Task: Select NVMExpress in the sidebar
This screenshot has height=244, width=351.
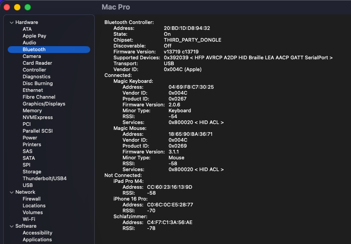Action: click(38, 117)
